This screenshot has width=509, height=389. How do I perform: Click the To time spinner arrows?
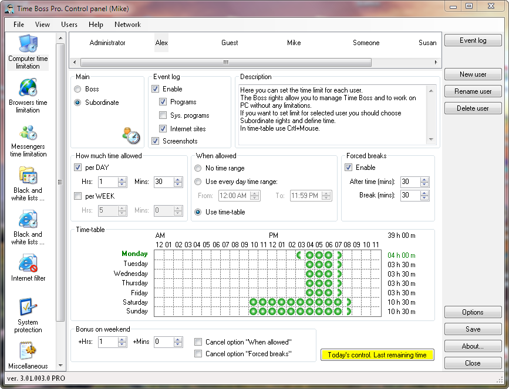326,196
